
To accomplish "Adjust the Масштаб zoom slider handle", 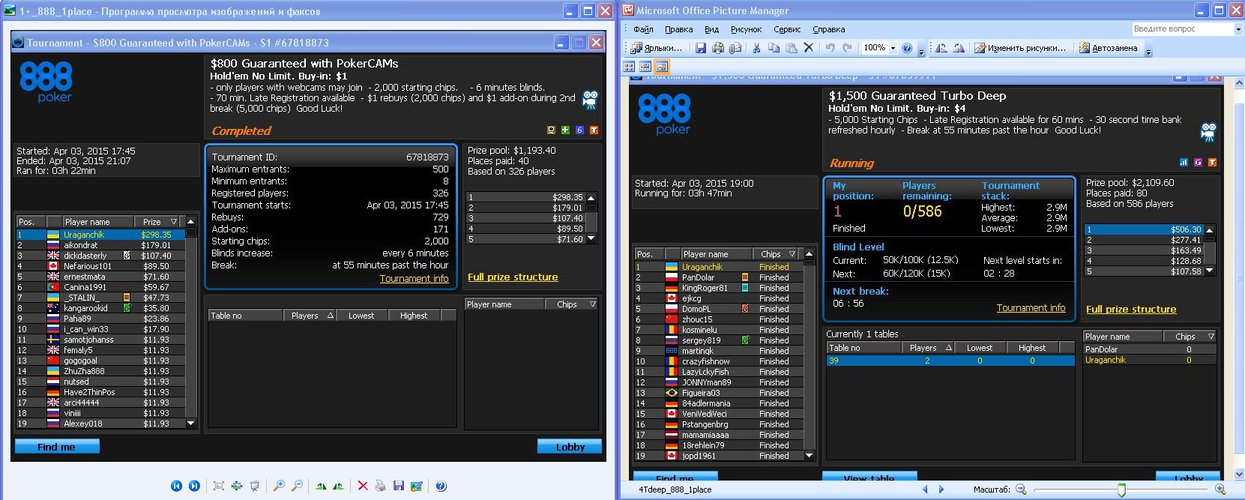I will click(1121, 490).
